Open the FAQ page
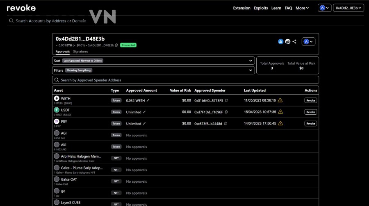The width and height of the screenshot is (369, 206). point(288,8)
